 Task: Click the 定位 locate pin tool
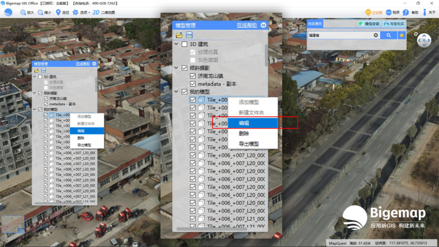63,13
